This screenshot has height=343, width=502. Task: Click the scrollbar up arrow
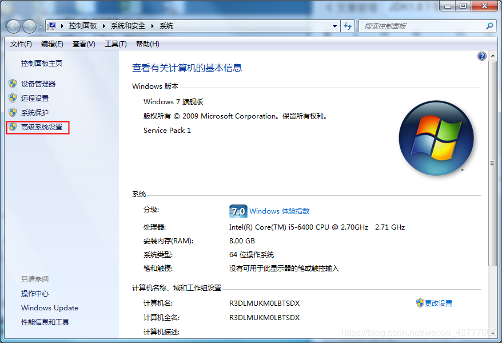coord(492,56)
